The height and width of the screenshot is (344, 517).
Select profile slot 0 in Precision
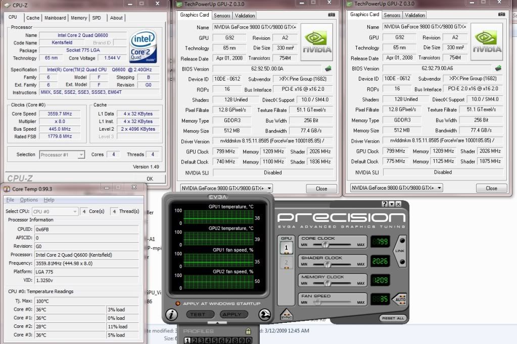point(248,340)
